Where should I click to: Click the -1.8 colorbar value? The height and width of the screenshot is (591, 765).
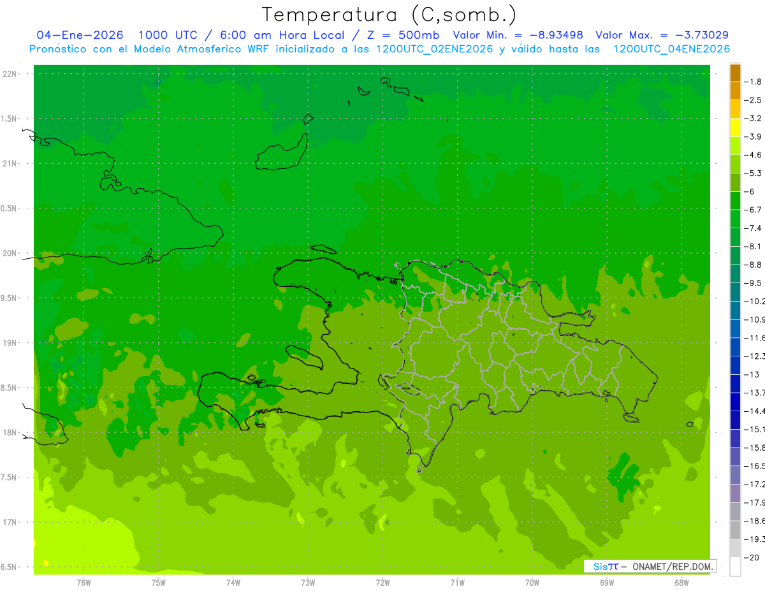coord(754,82)
